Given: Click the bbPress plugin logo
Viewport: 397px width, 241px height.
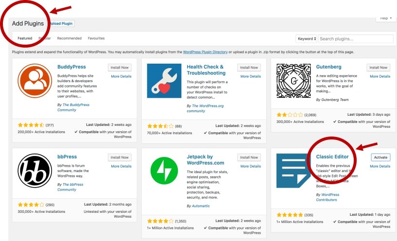Looking at the screenshot, I should tap(35, 171).
